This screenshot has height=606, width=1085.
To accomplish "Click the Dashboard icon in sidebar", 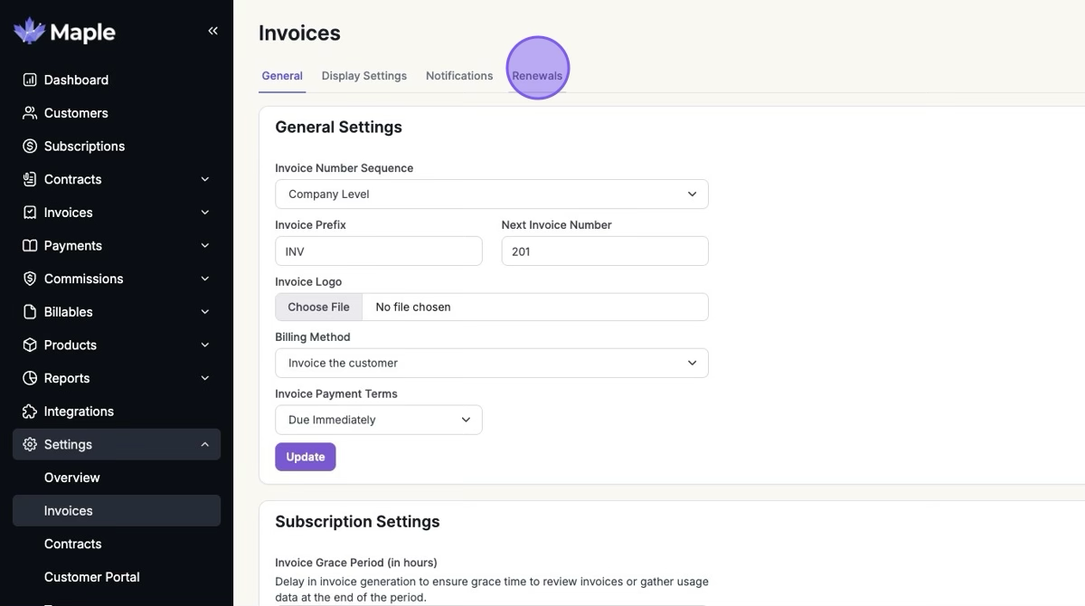I will coord(30,80).
